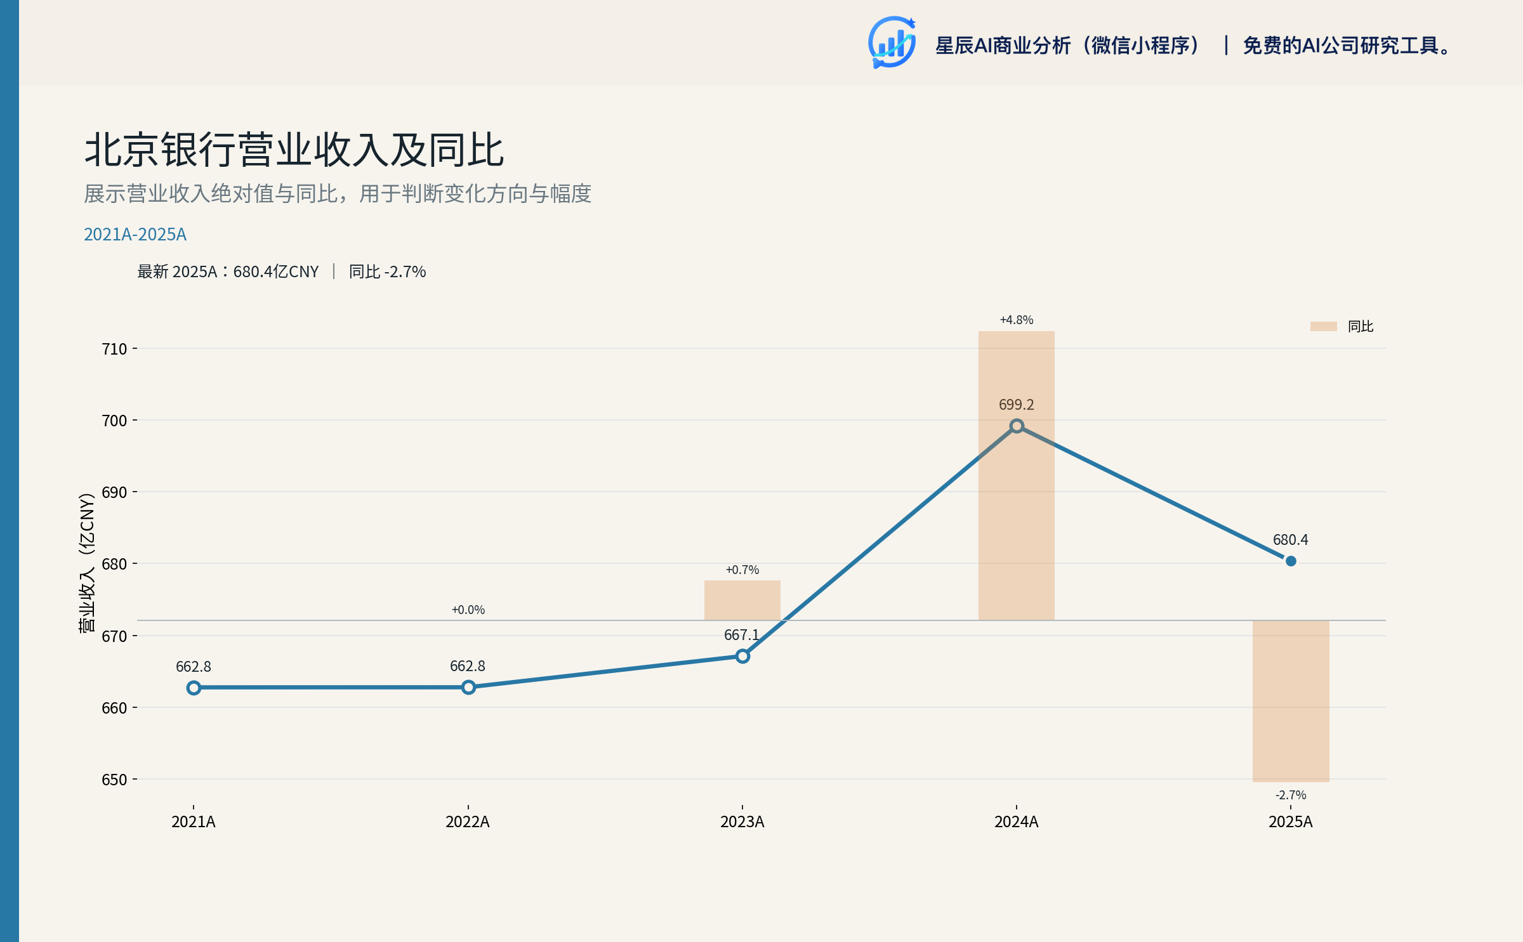The image size is (1523, 942).
Task: Click the 662.8 label above 2022A
Action: [x=468, y=666]
